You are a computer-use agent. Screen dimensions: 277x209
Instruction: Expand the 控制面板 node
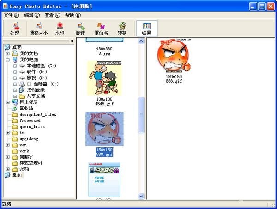[x=15, y=90]
